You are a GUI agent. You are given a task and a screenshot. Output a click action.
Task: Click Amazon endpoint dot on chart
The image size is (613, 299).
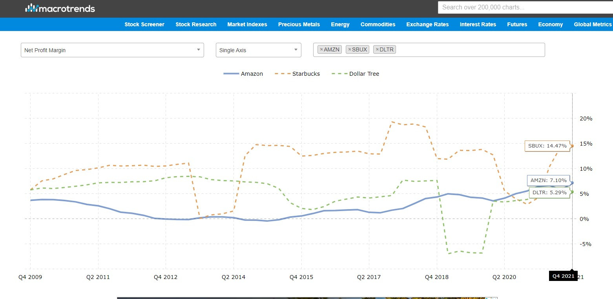tap(572, 183)
